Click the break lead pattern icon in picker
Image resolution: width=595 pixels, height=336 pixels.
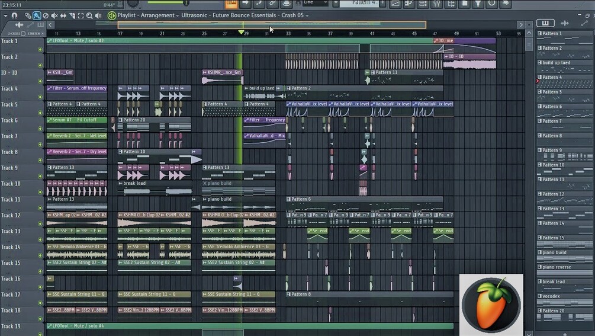pos(540,281)
